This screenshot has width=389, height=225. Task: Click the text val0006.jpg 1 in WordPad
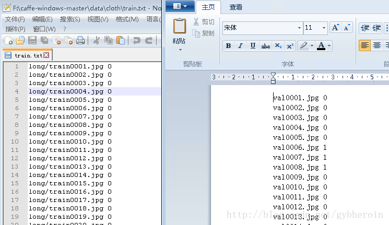pos(300,147)
